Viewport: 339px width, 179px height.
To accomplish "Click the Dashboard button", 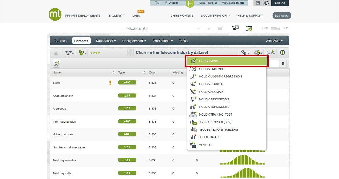I will coord(282,16).
